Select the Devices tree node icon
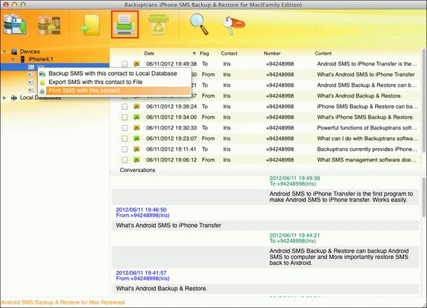The image size is (427, 308). coord(14,51)
